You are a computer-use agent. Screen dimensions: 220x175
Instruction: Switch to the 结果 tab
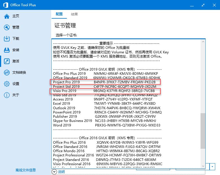(74, 14)
